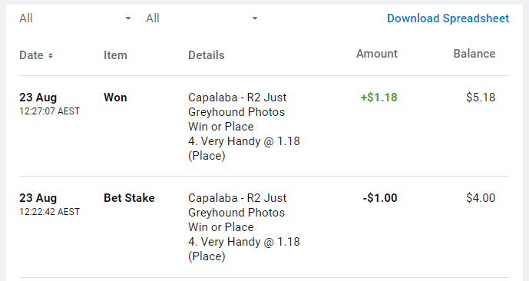Screen dimensions: 529x281
Task: Select the 'Bet Stake' transaction item
Action: (x=129, y=198)
